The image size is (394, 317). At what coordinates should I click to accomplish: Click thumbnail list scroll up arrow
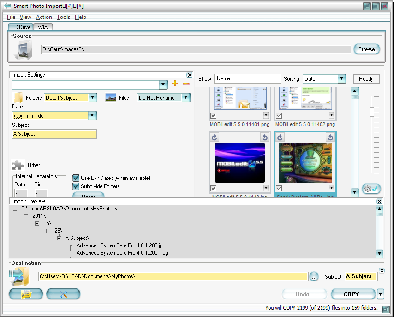coord(354,91)
